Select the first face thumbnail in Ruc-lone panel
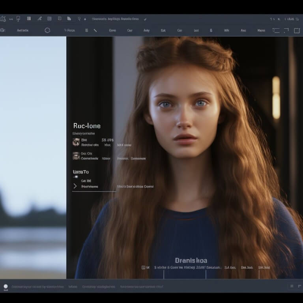The width and height of the screenshot is (303, 303). [x=76, y=142]
